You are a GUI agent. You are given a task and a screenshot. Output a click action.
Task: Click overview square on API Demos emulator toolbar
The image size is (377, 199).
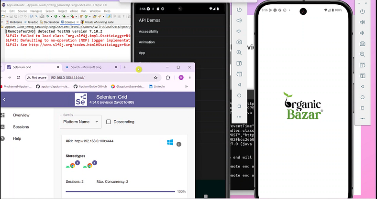pos(239,106)
